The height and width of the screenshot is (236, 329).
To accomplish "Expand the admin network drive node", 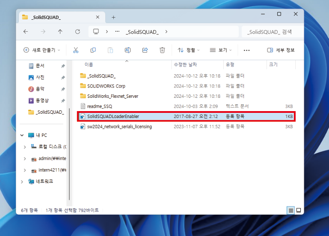I will click(x=25, y=158).
